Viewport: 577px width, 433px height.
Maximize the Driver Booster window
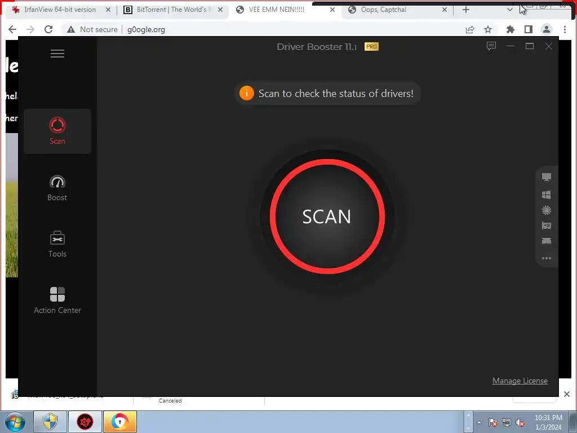click(x=530, y=46)
